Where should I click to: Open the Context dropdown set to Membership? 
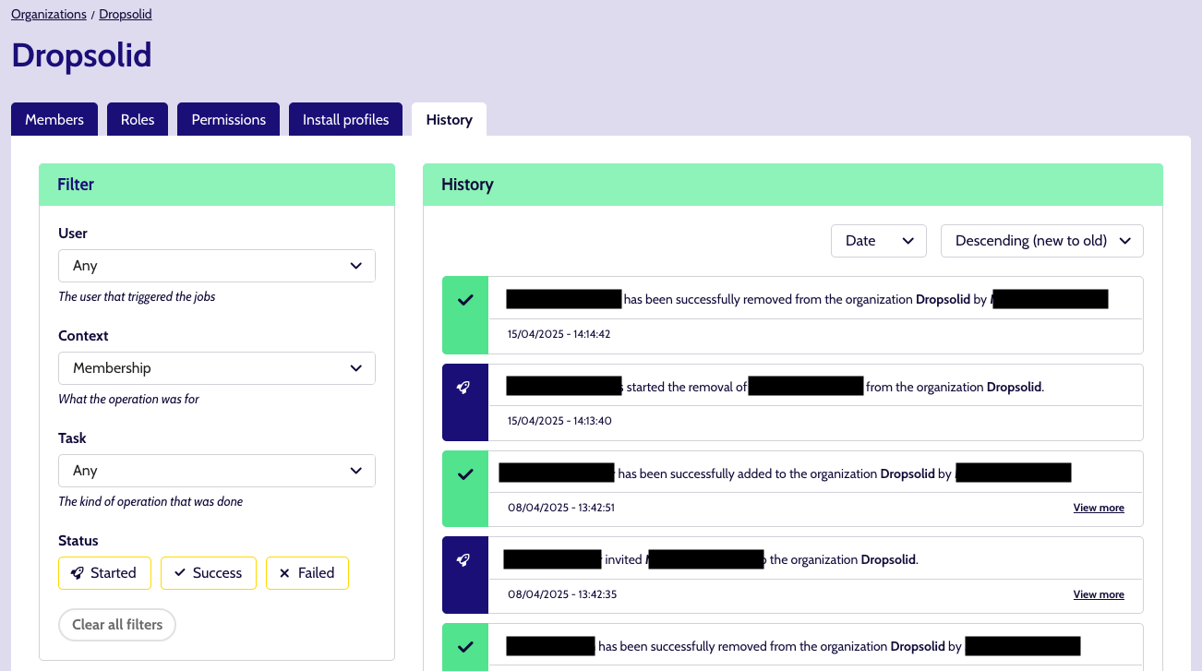point(217,368)
